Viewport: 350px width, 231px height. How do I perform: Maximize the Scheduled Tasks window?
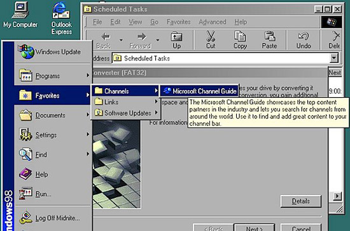pos(328,9)
